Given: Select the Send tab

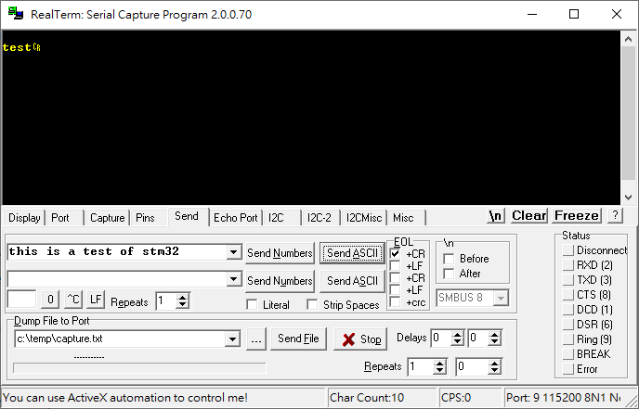Looking at the screenshot, I should pos(187,216).
